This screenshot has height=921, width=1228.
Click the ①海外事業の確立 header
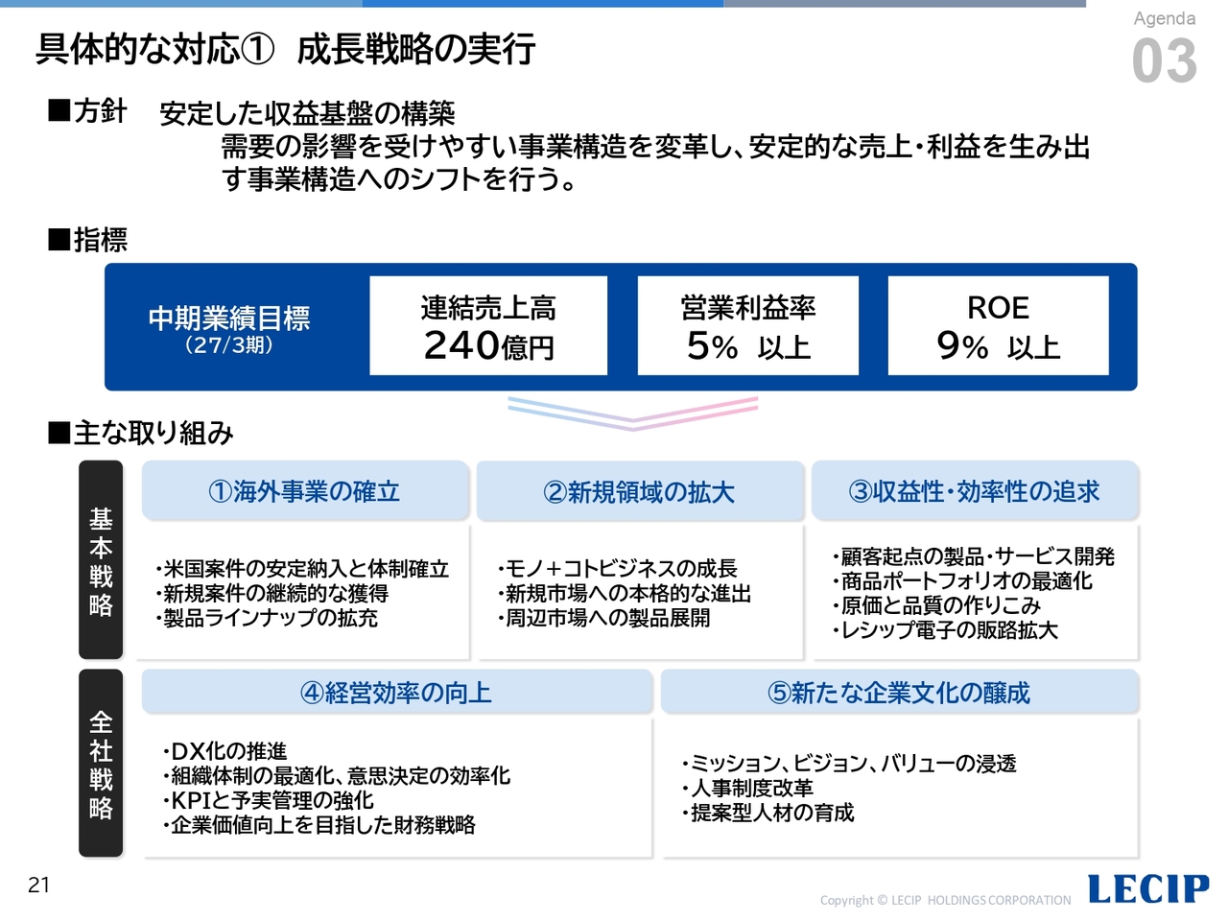pyautogui.click(x=305, y=491)
